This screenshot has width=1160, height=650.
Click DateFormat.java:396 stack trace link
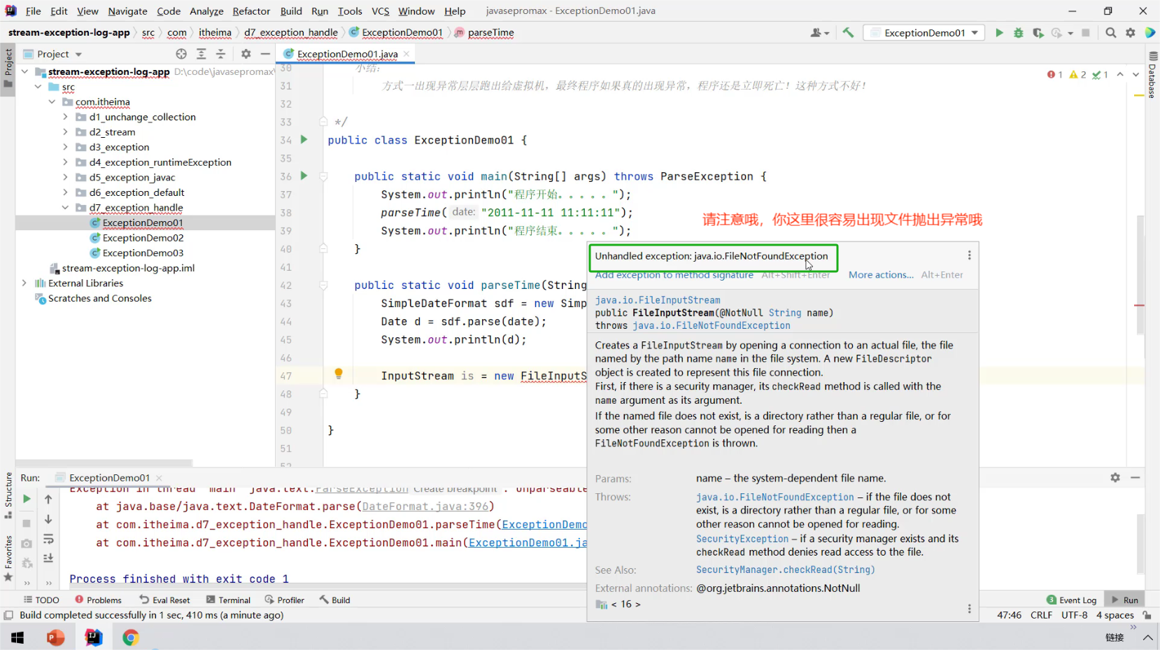(425, 507)
